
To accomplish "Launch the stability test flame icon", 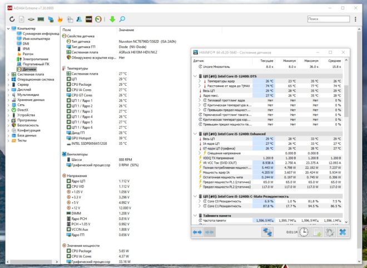I will pyautogui.click(x=60, y=20).
